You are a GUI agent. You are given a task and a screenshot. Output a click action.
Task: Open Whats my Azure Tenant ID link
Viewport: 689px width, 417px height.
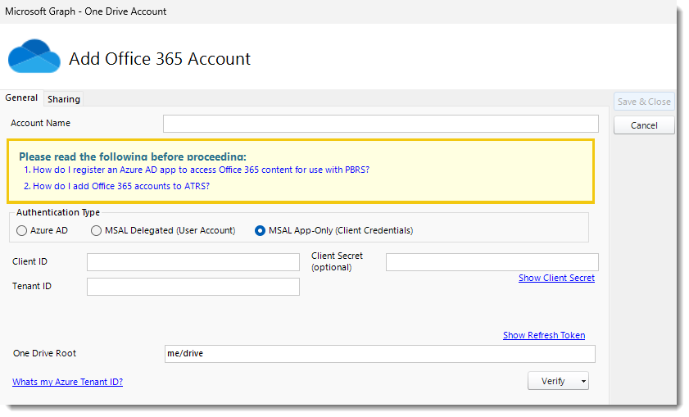(x=67, y=382)
